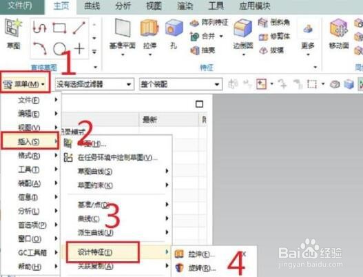The height and width of the screenshot is (277, 363).
Task: Switch to the 主页 ribbon tab
Action: pyautogui.click(x=61, y=6)
